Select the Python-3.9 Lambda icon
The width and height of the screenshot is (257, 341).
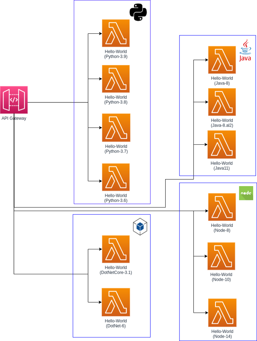tap(116, 33)
